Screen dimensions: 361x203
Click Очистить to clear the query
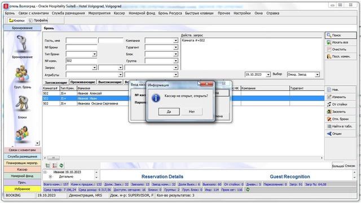coord(341,49)
